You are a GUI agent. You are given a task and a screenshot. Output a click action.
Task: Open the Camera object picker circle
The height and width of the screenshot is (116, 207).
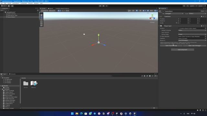206,38
